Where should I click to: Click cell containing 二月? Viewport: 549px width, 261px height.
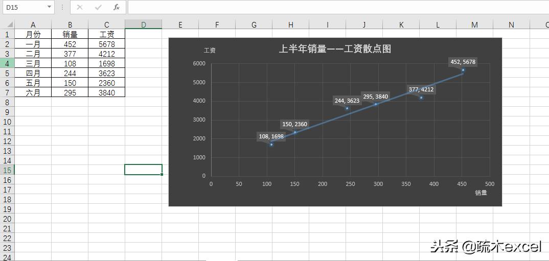coord(33,54)
